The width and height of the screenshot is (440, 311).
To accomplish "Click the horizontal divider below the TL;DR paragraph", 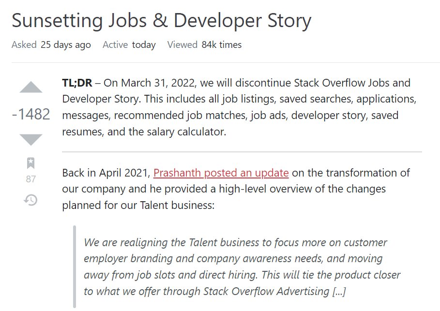I will (242, 152).
